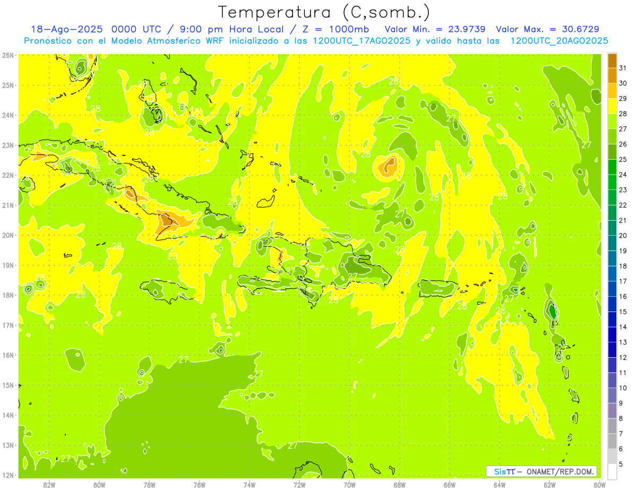Pick the lime colorbar swatch between 27 and 28

click(x=612, y=121)
